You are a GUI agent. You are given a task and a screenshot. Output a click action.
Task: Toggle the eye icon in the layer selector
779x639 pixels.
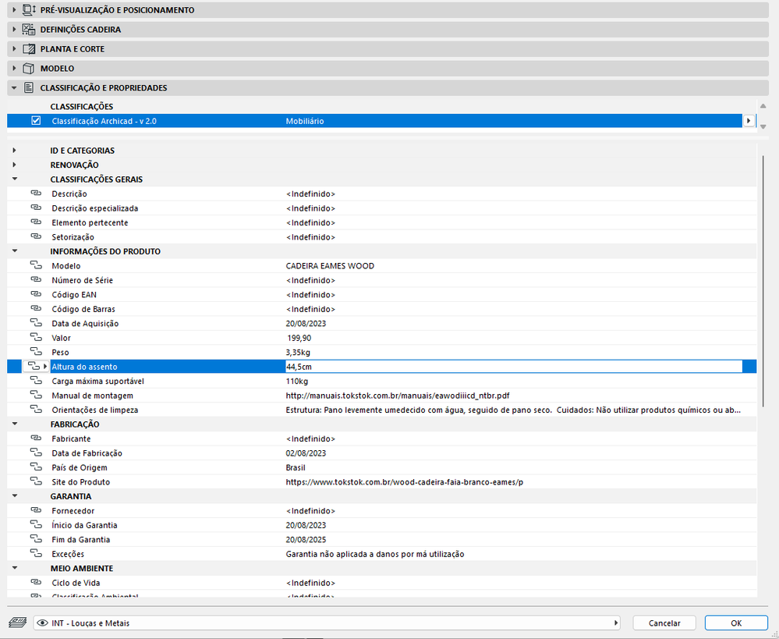click(x=43, y=623)
